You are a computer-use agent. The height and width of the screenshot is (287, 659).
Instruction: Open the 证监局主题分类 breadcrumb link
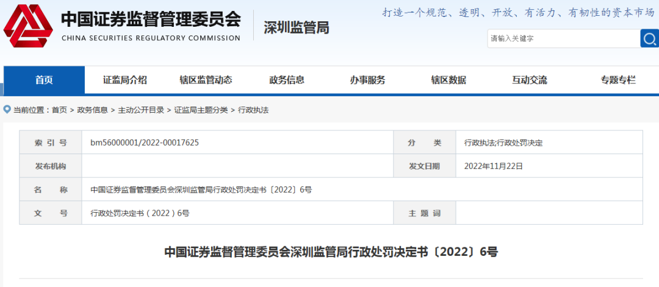coord(201,110)
